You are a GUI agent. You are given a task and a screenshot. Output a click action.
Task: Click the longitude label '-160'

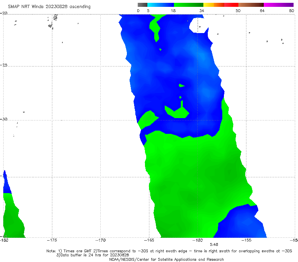click(x=198, y=240)
